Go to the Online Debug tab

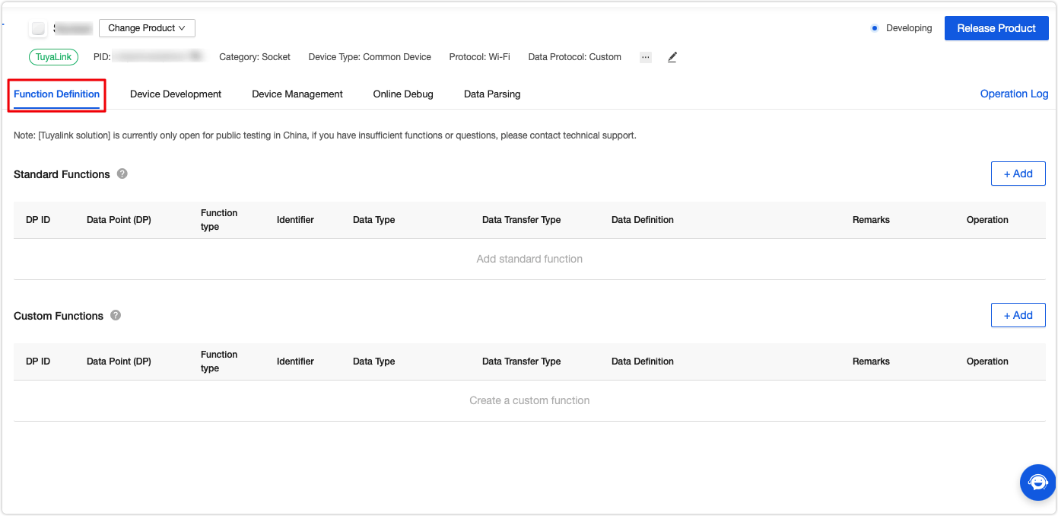pyautogui.click(x=403, y=94)
